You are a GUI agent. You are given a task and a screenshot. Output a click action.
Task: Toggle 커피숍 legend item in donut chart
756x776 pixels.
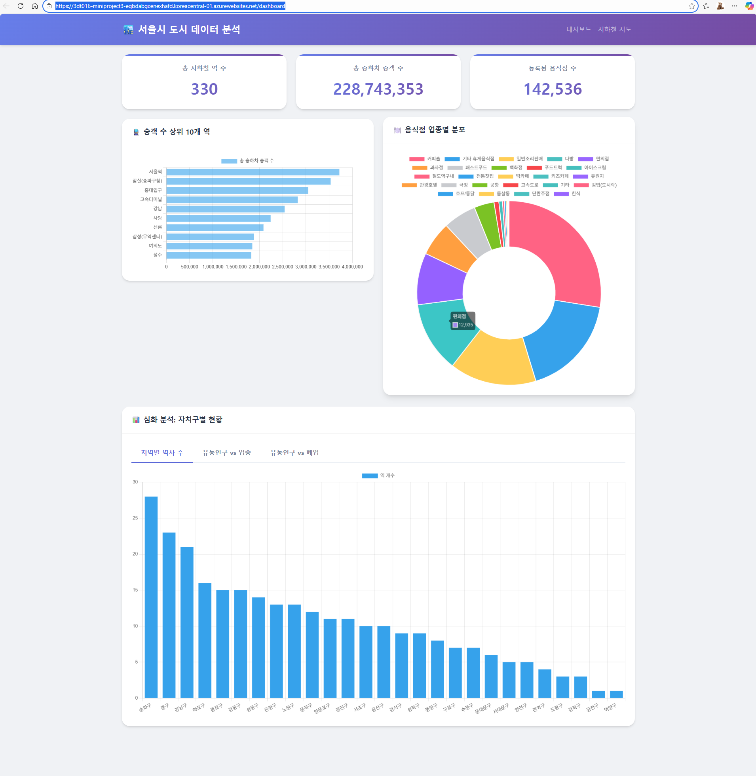pyautogui.click(x=424, y=159)
